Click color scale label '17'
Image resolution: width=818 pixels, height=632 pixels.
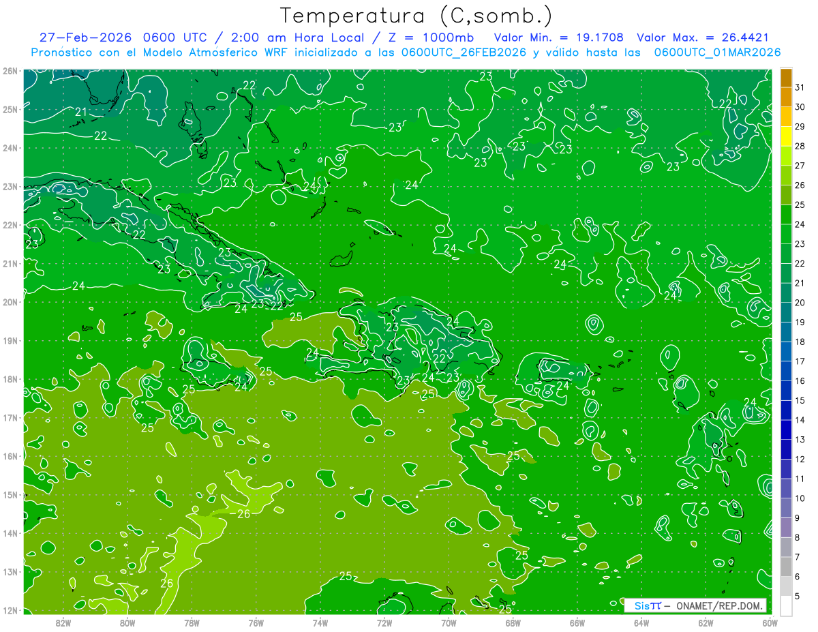point(800,361)
